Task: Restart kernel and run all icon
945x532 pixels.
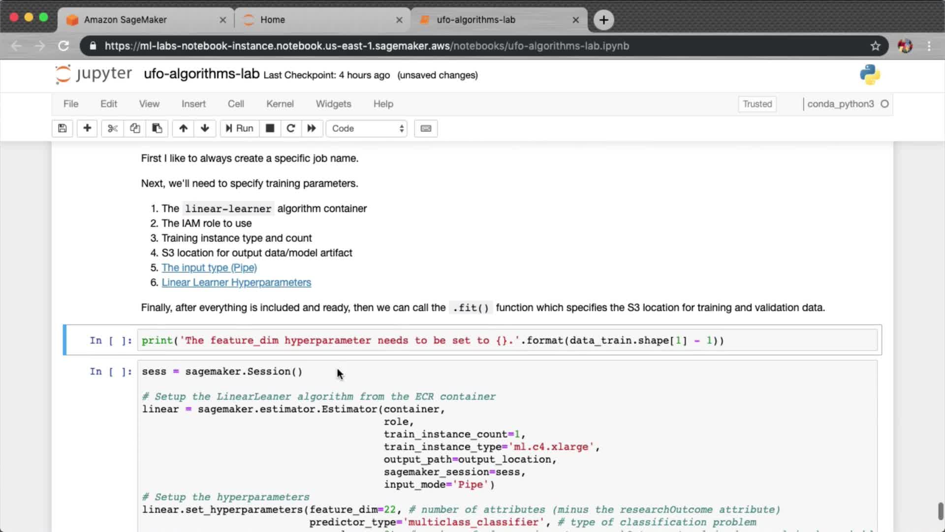Action: pyautogui.click(x=312, y=129)
